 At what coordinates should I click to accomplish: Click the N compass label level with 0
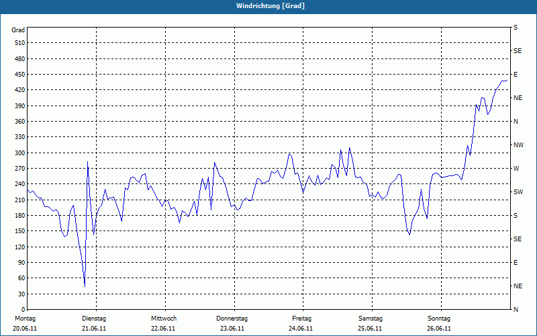click(x=516, y=310)
